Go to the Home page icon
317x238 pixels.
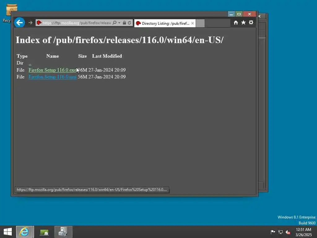[236, 22]
